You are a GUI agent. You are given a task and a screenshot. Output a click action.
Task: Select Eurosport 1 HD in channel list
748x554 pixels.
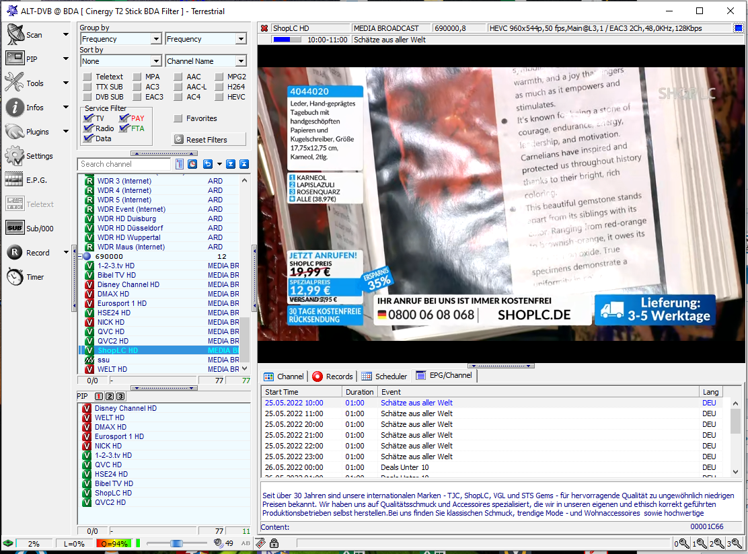point(121,303)
